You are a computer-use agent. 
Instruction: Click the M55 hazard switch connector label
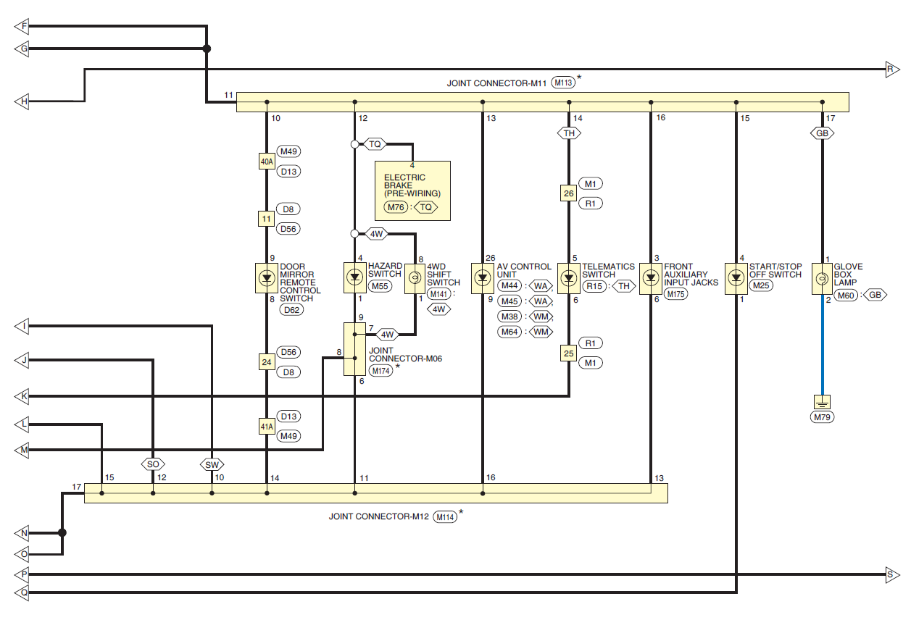(380, 286)
